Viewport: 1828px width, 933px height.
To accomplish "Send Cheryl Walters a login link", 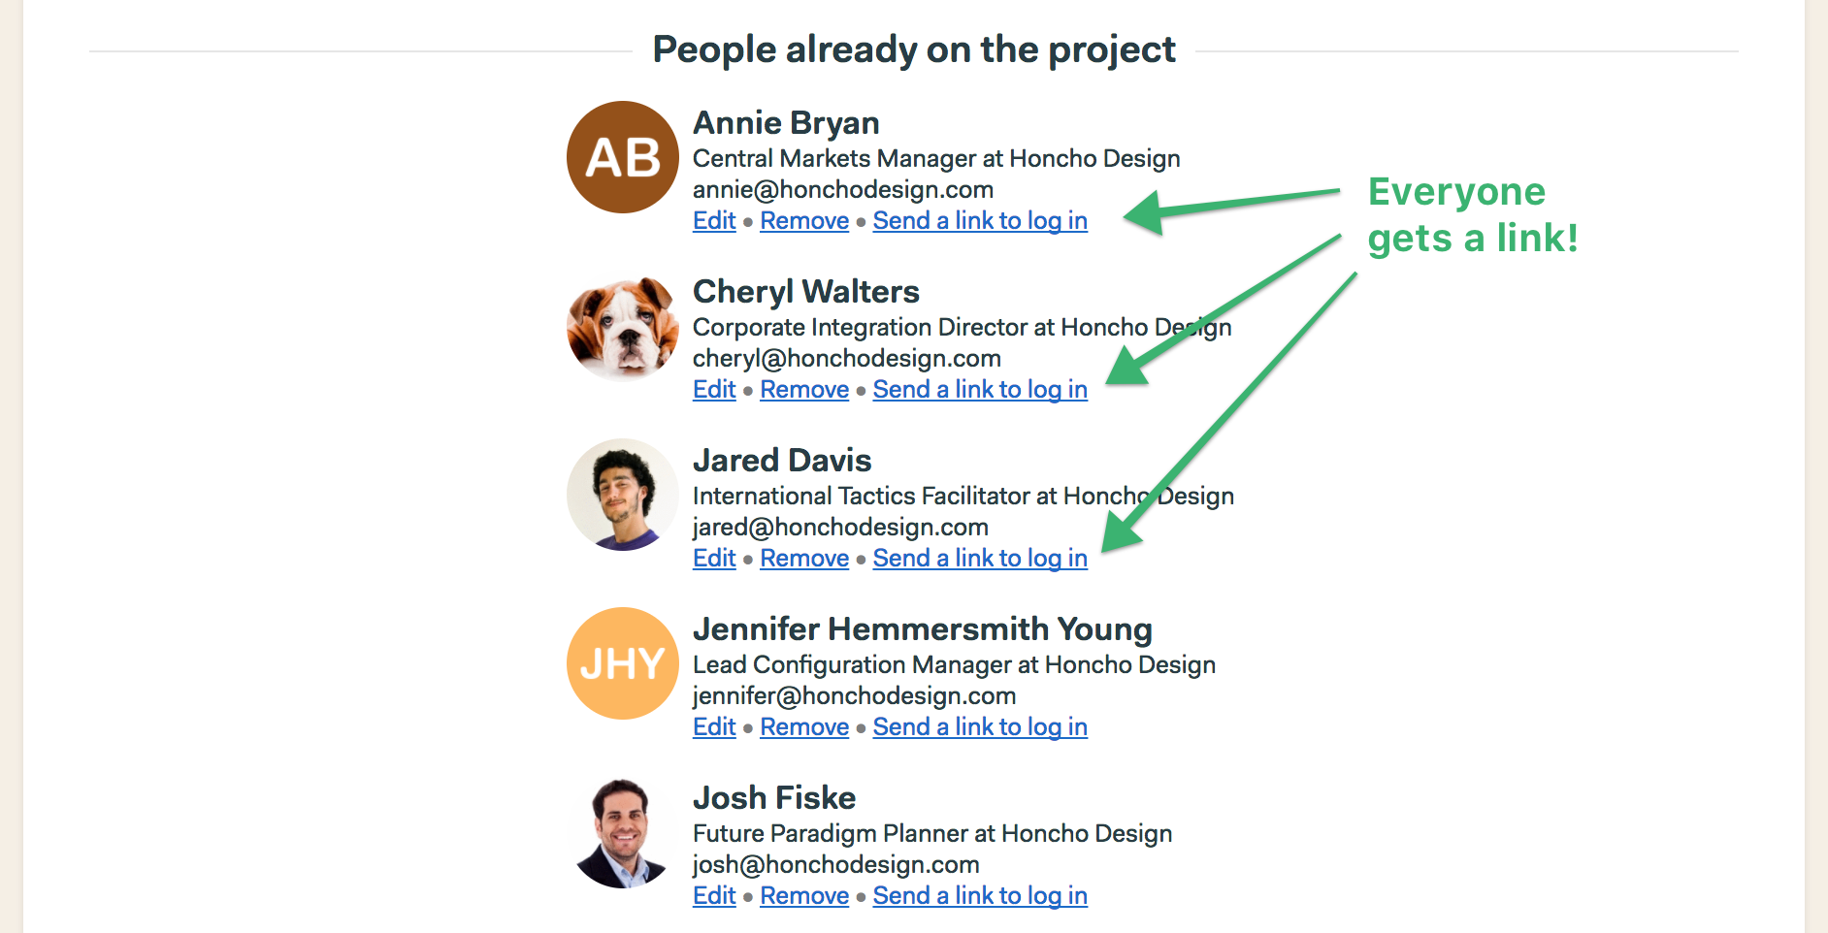I will (980, 390).
